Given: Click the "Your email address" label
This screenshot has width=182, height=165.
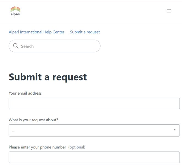Looking at the screenshot, I should click(x=25, y=93).
